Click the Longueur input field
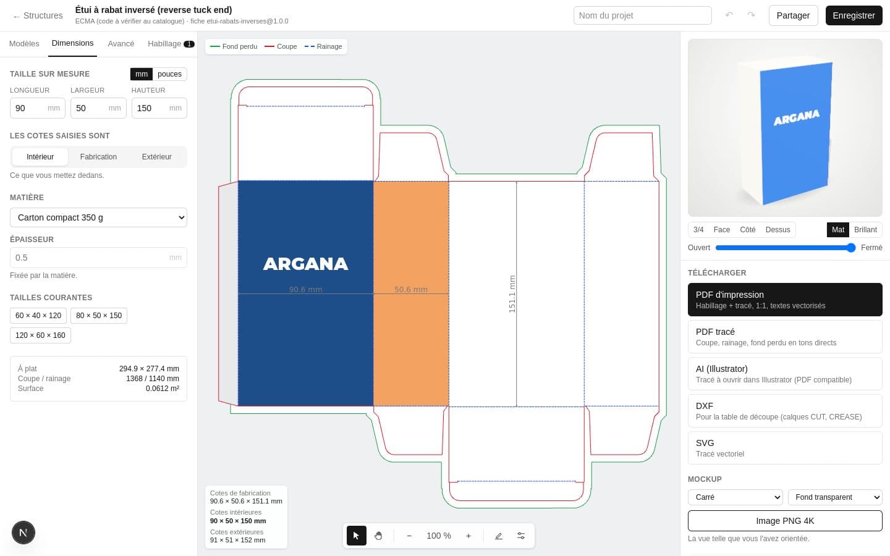The width and height of the screenshot is (890, 556). click(x=38, y=108)
